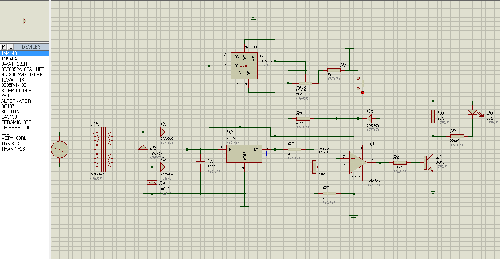
Task: Select the U1 TGS 813 sensor block
Action: point(244,66)
